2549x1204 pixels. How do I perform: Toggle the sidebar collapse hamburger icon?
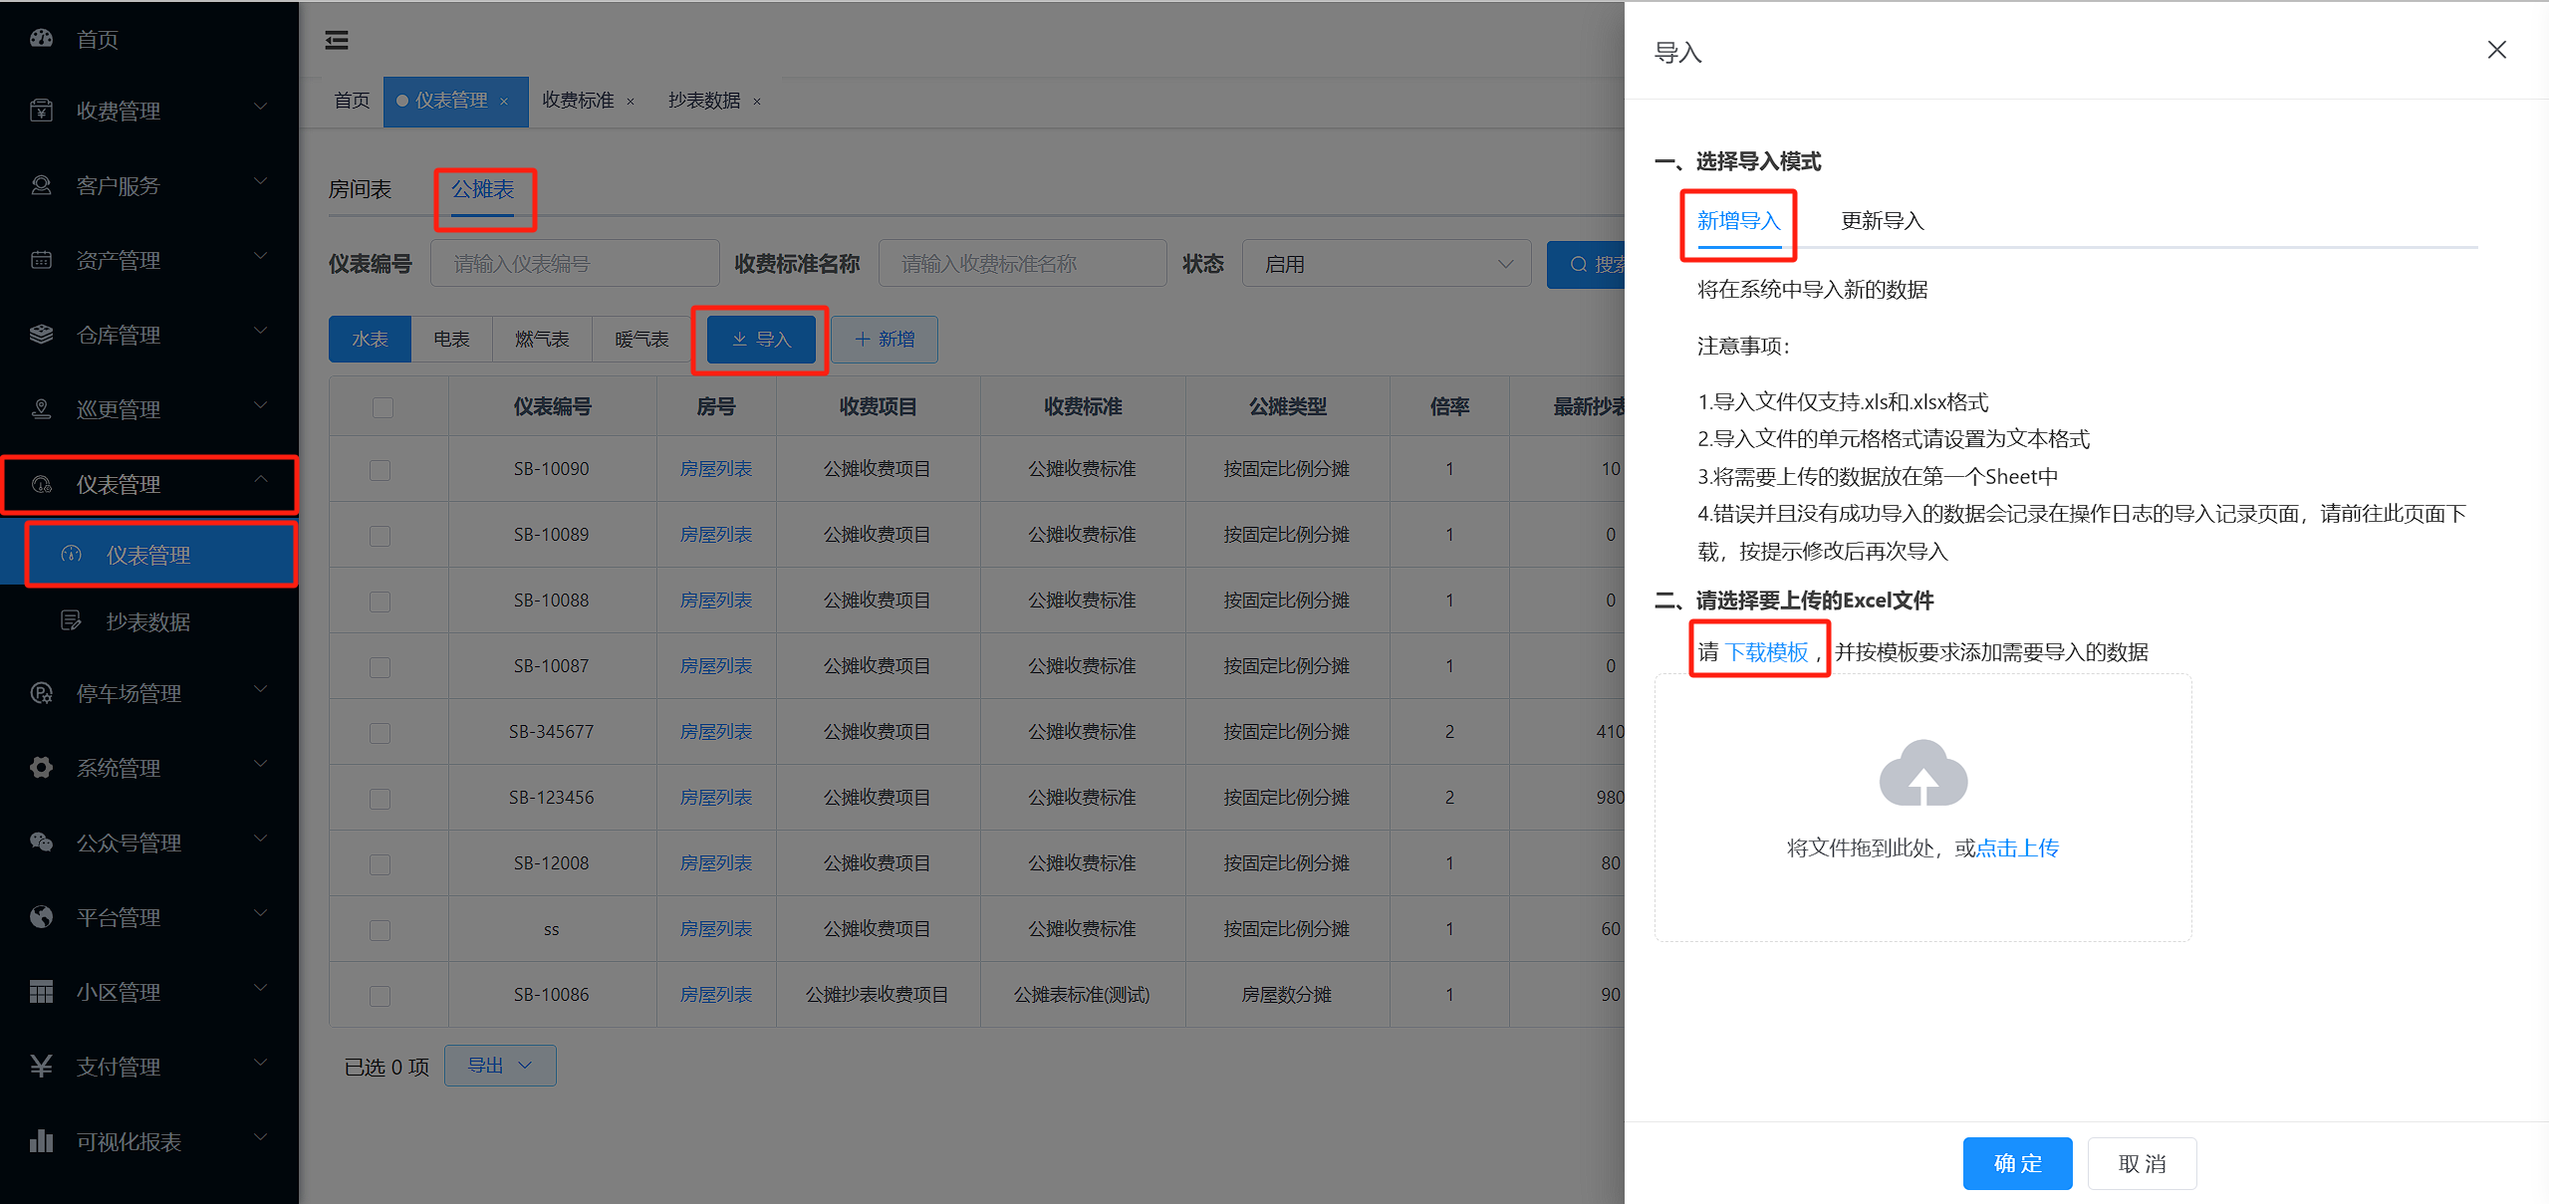point(337,40)
